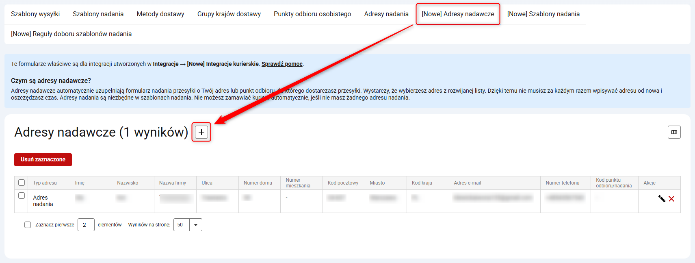
Task: Switch to Grupy krajów dostawy tab
Action: click(x=229, y=14)
